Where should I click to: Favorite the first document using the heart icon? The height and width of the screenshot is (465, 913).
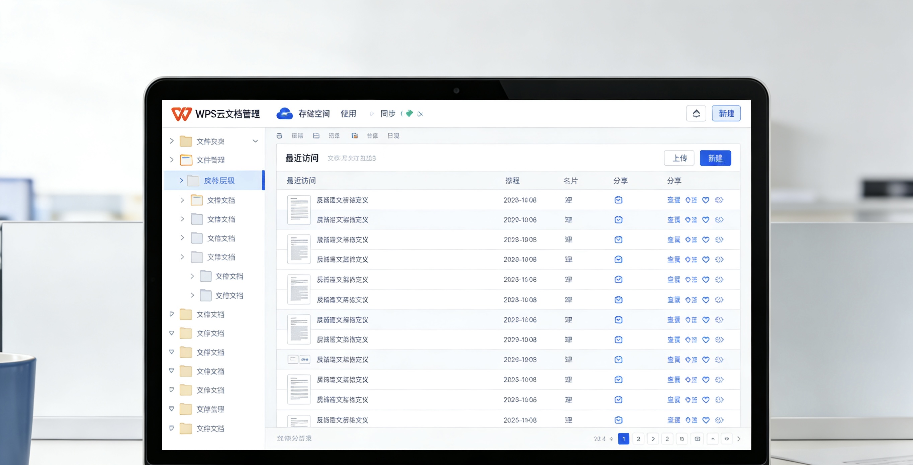coord(706,200)
